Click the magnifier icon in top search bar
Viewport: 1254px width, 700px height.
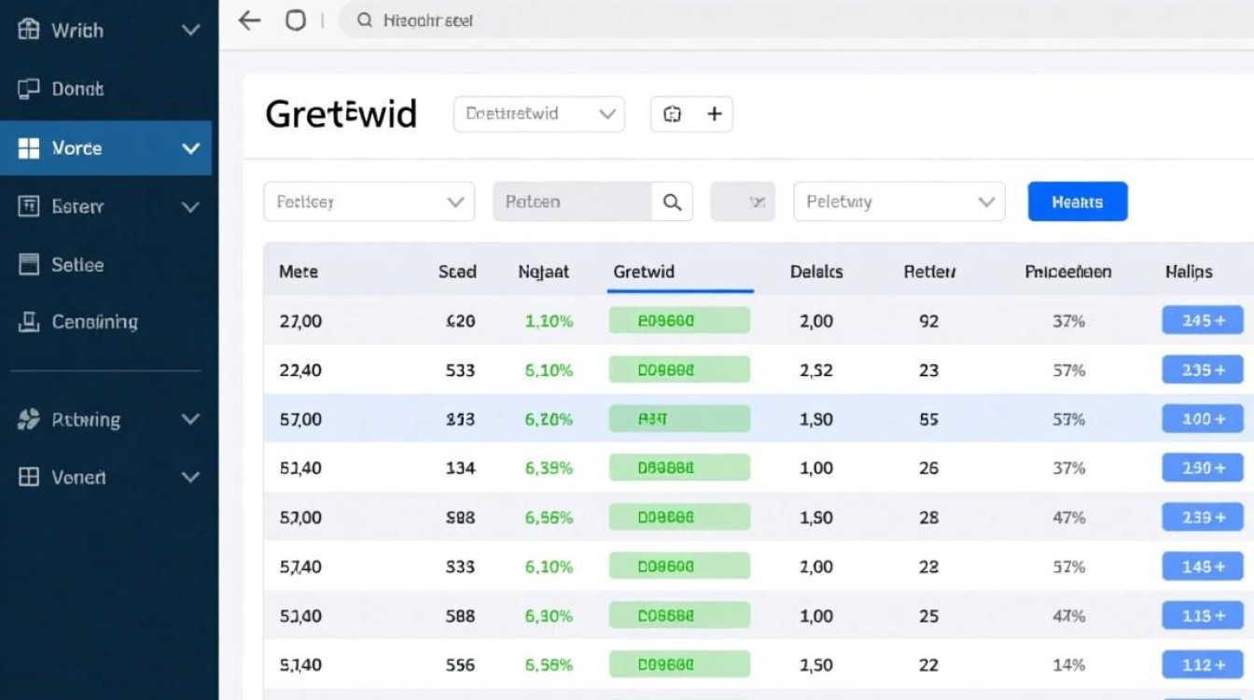(364, 20)
